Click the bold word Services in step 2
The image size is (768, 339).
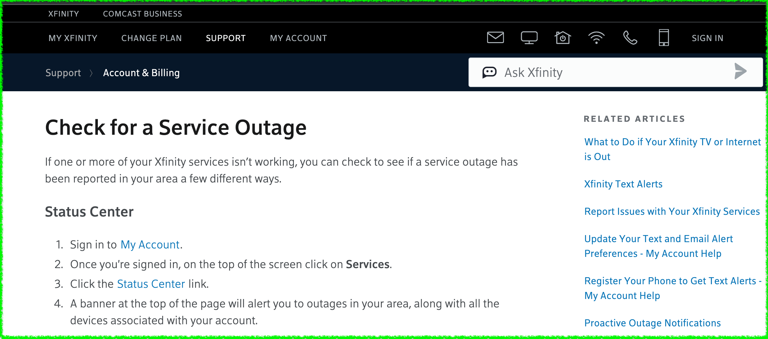tap(368, 264)
